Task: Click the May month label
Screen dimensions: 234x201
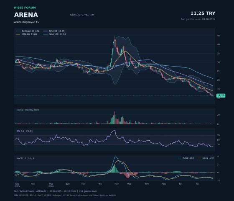Action: tap(117, 184)
